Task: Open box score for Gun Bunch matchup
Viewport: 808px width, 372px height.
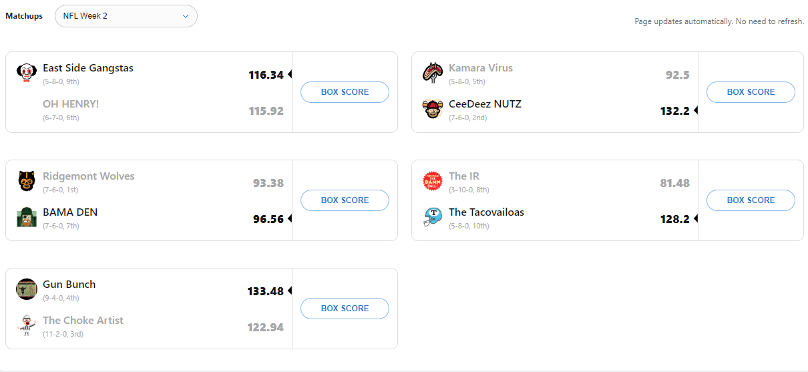Action: click(x=345, y=309)
